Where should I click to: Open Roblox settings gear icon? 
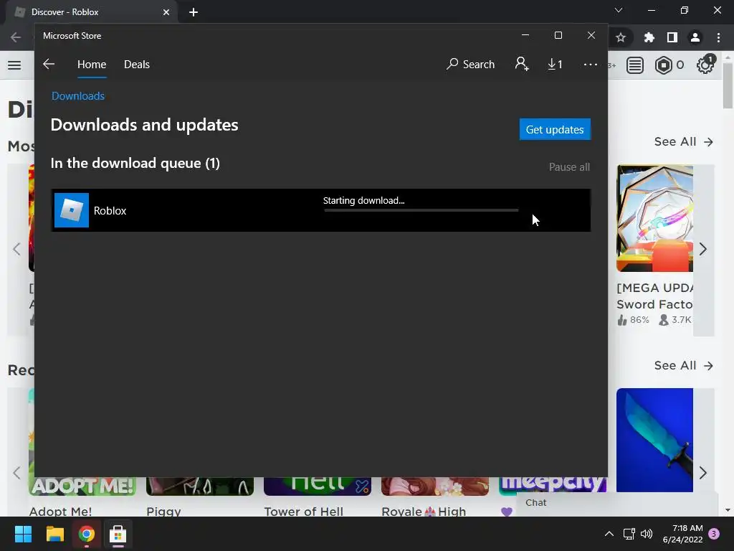pyautogui.click(x=705, y=65)
